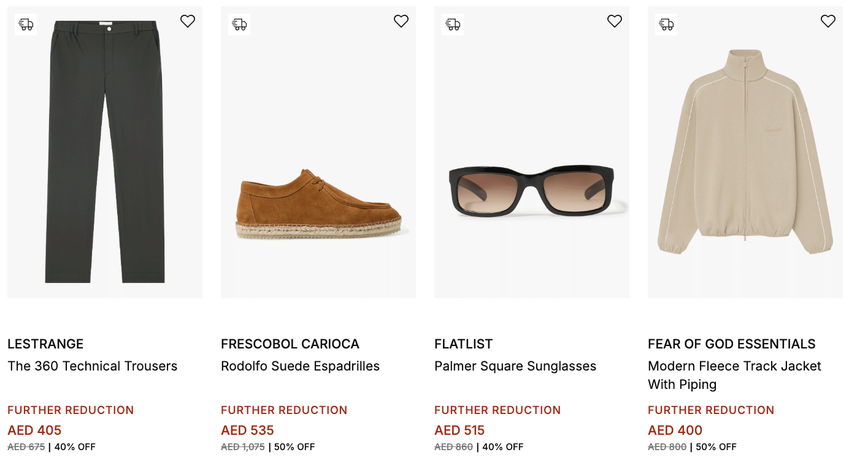Image resolution: width=849 pixels, height=463 pixels.
Task: Go to the FRESCOBOL CARIOCA brand name
Action: click(290, 344)
